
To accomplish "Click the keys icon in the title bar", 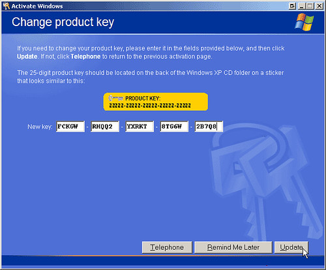I will tap(7, 6).
